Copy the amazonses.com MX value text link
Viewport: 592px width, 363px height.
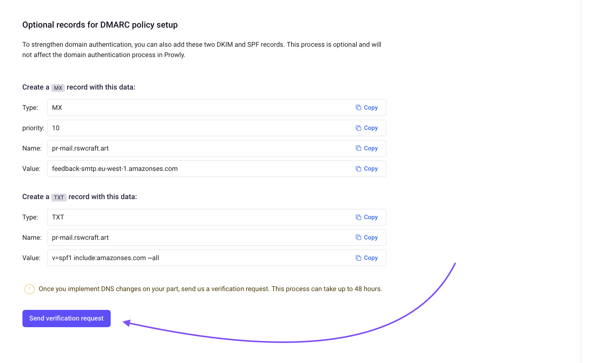[x=371, y=169]
